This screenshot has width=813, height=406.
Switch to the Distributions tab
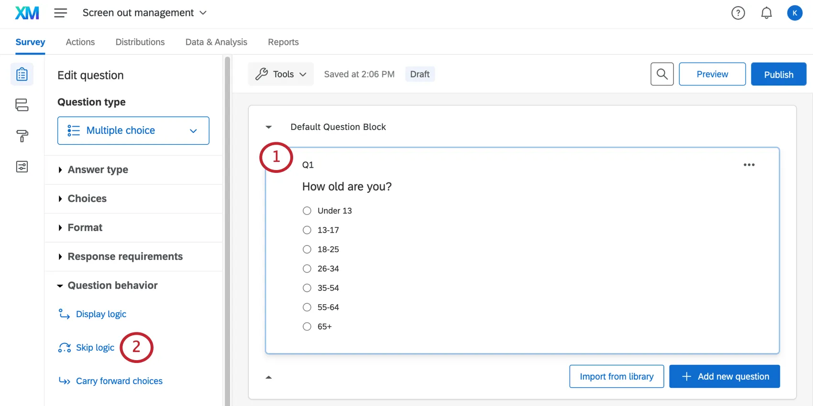pos(140,42)
